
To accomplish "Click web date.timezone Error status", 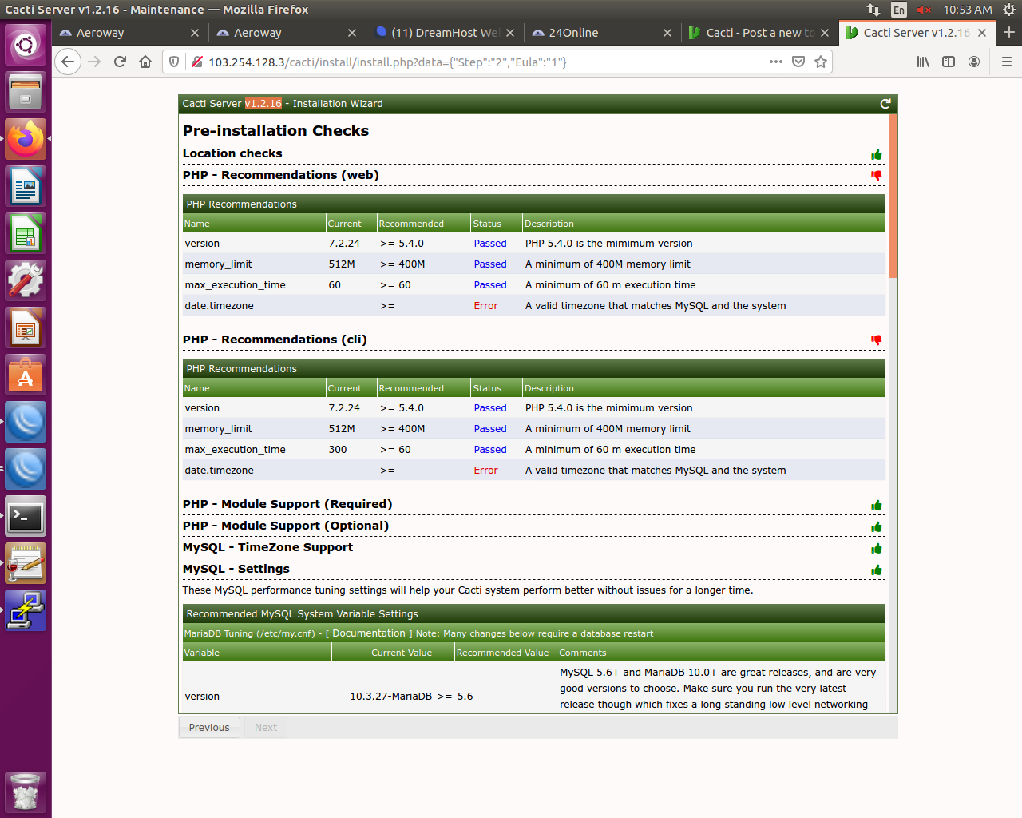I will click(485, 306).
